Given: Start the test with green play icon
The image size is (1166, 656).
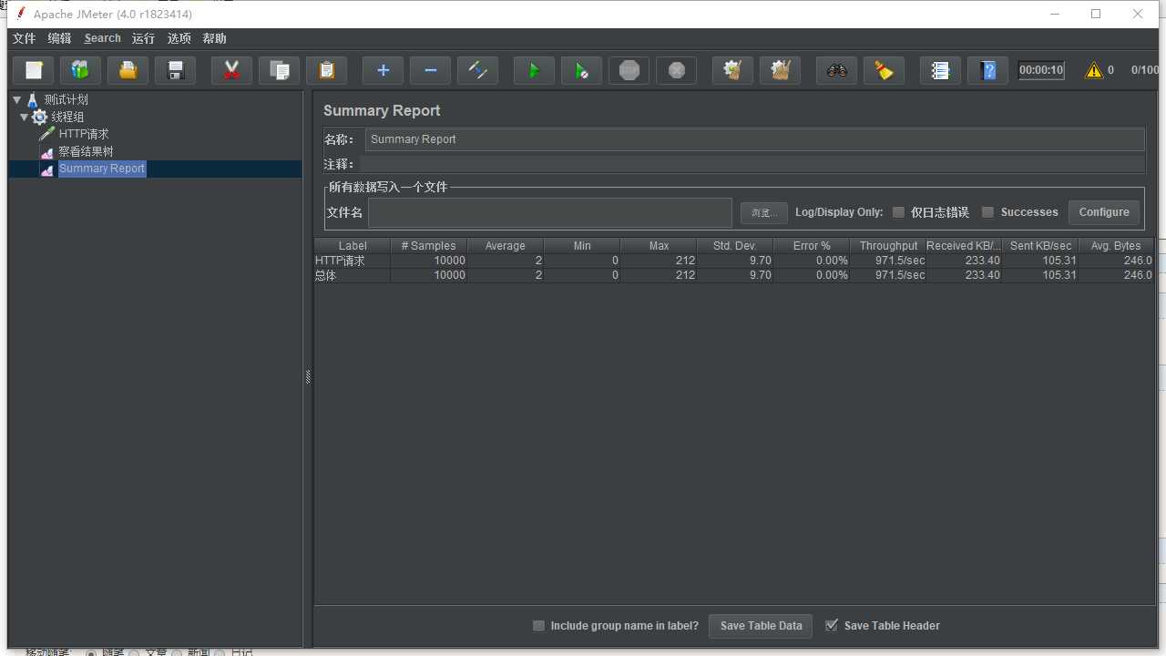Looking at the screenshot, I should coord(535,70).
